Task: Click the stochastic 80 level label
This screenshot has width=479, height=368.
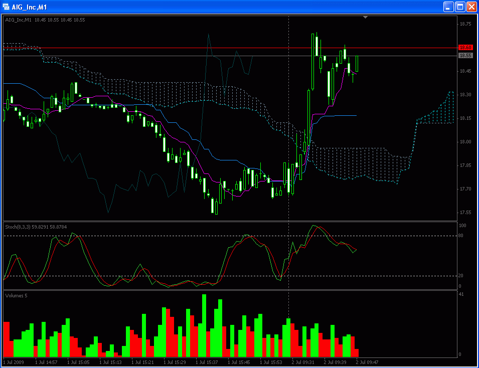Action: (x=460, y=236)
